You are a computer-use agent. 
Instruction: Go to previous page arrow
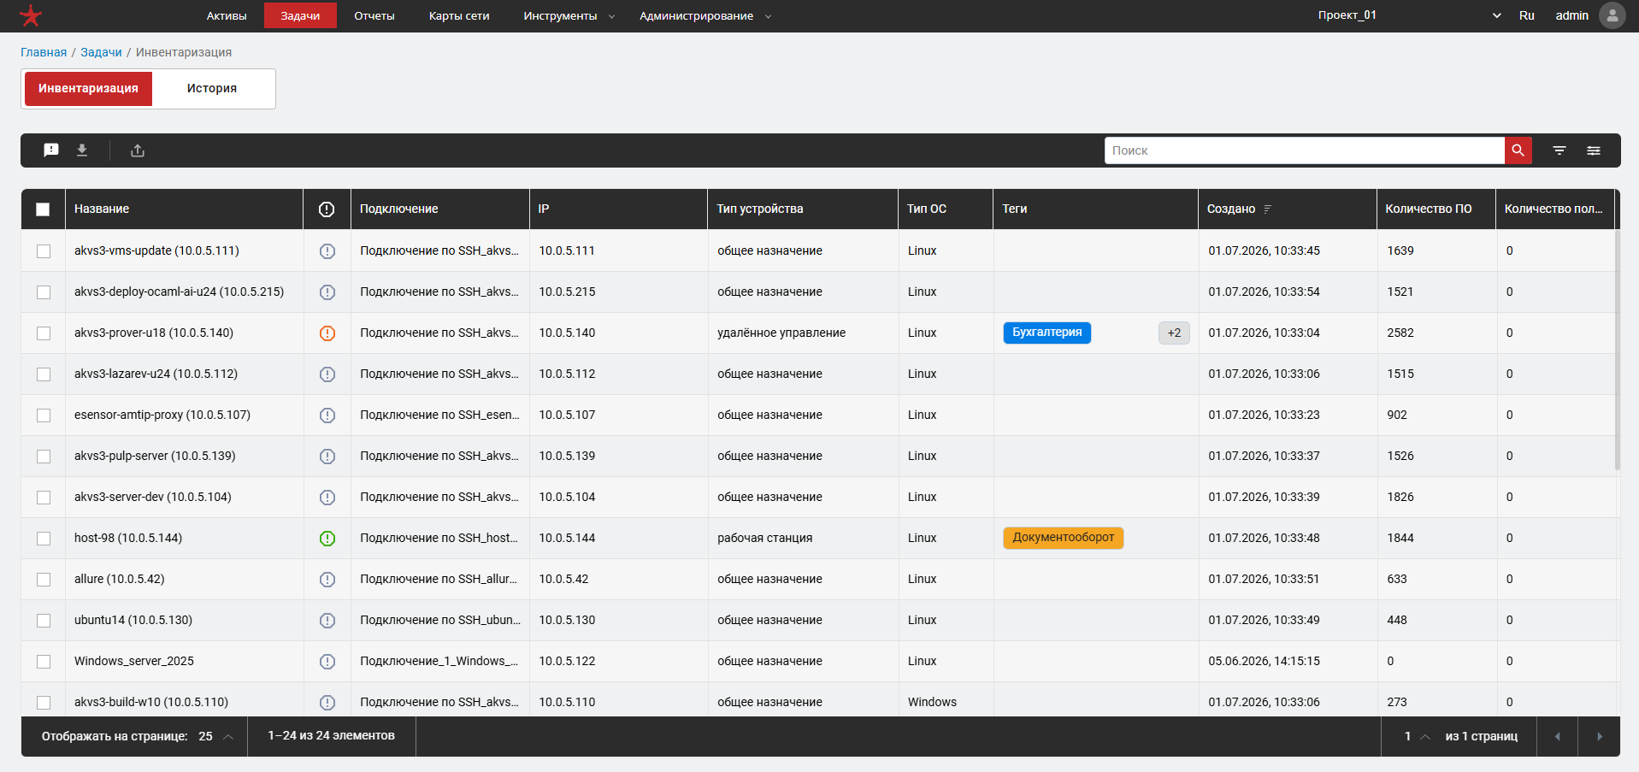pos(1557,736)
